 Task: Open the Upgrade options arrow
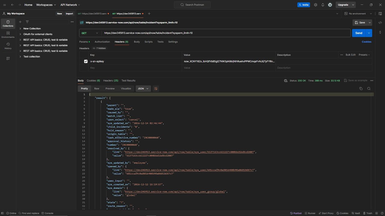353,5
